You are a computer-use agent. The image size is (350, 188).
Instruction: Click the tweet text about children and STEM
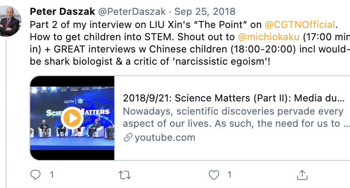[x=131, y=37]
